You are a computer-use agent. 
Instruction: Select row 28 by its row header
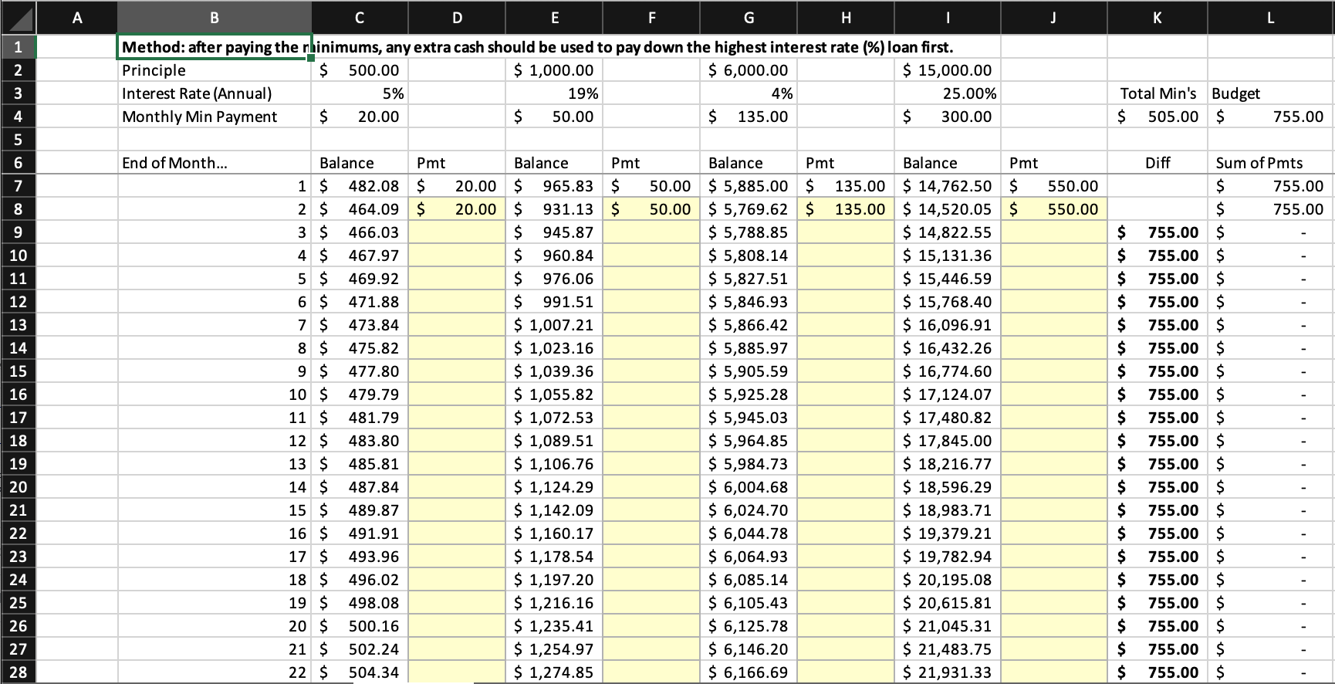pyautogui.click(x=18, y=672)
